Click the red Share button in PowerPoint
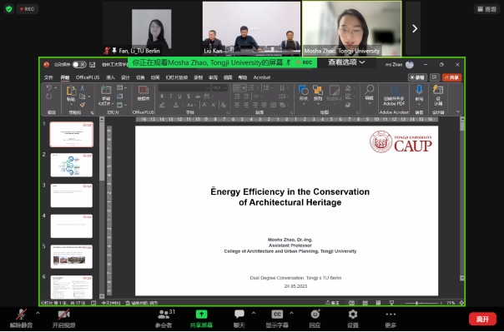The height and width of the screenshot is (332, 504). [x=452, y=77]
